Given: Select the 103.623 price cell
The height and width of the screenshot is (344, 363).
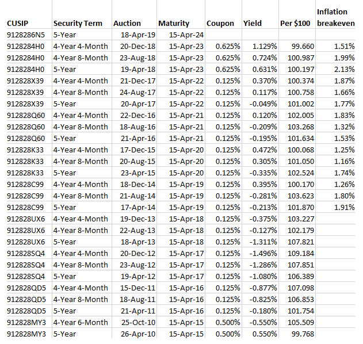Looking at the screenshot, I should point(300,196).
